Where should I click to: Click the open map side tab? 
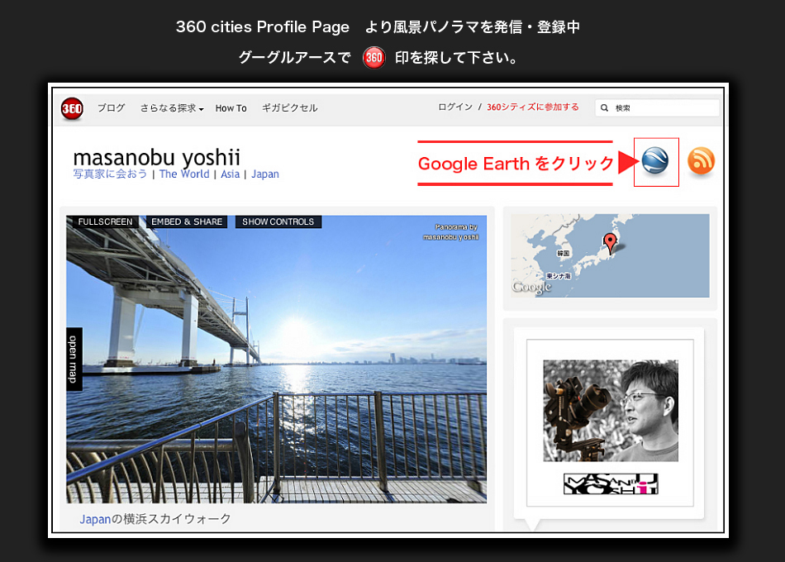tap(74, 360)
